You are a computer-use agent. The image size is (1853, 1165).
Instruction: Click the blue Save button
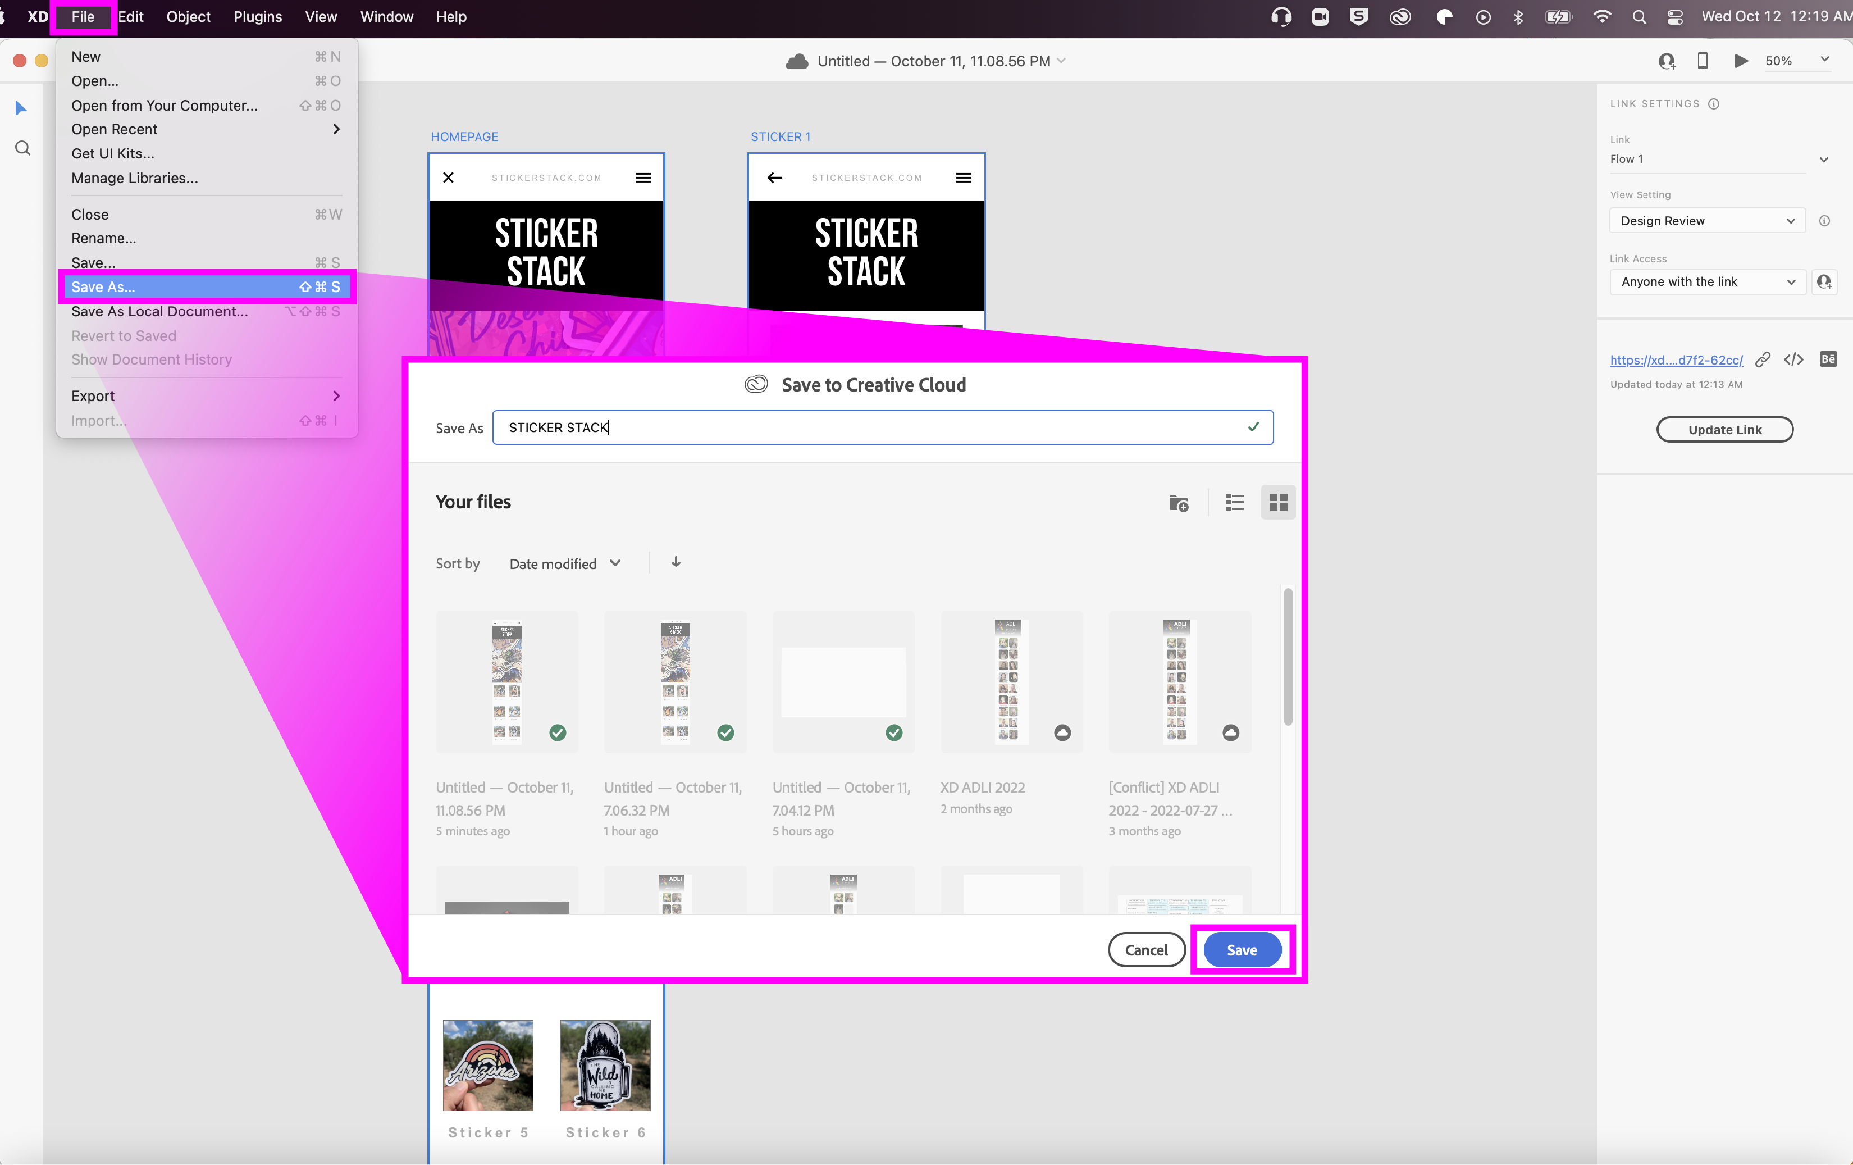[1242, 949]
